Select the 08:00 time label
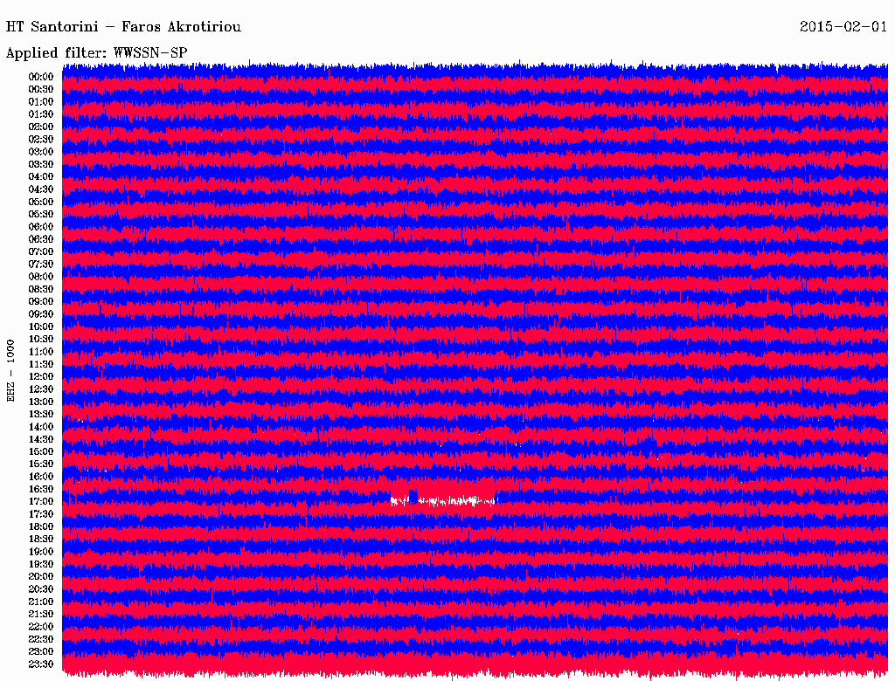895x681 pixels. 41,277
